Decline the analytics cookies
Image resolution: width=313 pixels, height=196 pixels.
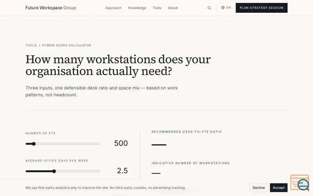click(x=259, y=188)
